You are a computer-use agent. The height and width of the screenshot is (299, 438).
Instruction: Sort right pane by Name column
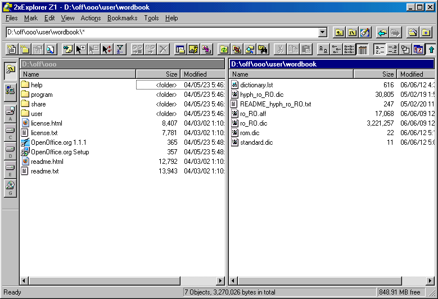(x=291, y=74)
